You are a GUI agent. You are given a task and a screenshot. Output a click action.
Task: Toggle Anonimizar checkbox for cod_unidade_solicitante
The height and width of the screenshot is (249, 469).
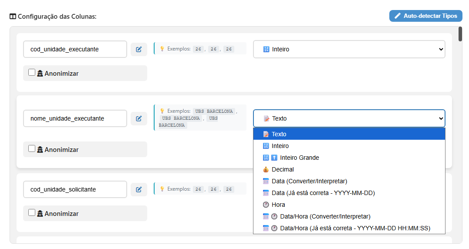click(x=32, y=213)
